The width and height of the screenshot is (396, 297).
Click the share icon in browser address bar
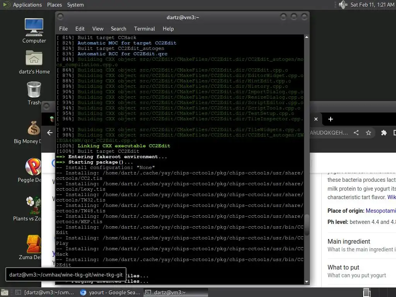(356, 133)
